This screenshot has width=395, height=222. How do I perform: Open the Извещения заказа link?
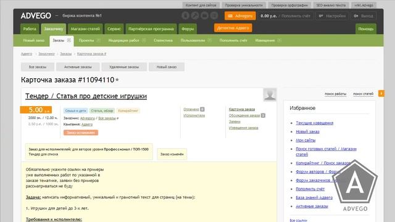click(x=243, y=128)
